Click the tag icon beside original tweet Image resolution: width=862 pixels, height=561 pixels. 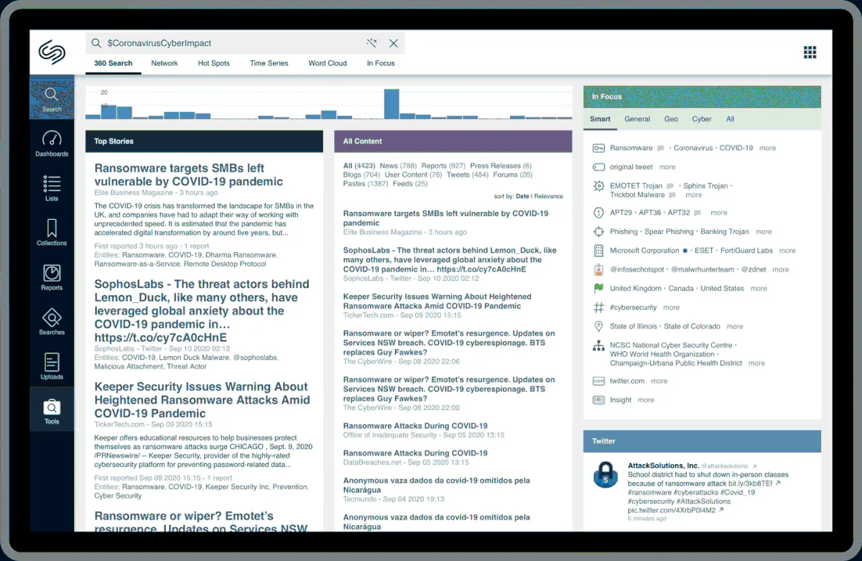[x=598, y=167]
